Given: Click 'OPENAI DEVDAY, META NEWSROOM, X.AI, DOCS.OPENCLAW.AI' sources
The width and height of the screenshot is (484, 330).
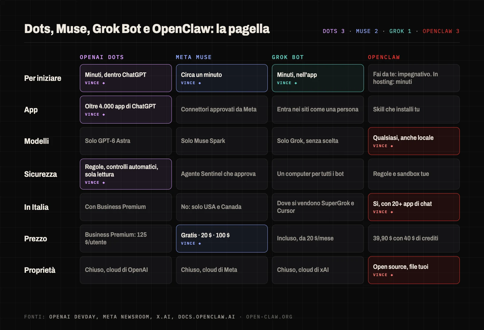Looking at the screenshot, I should [x=142, y=317].
